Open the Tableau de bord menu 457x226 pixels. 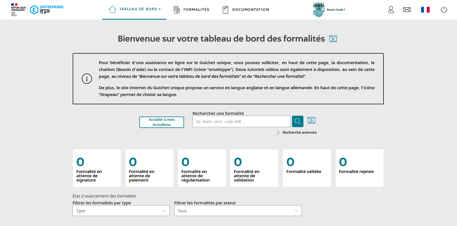[x=134, y=9]
